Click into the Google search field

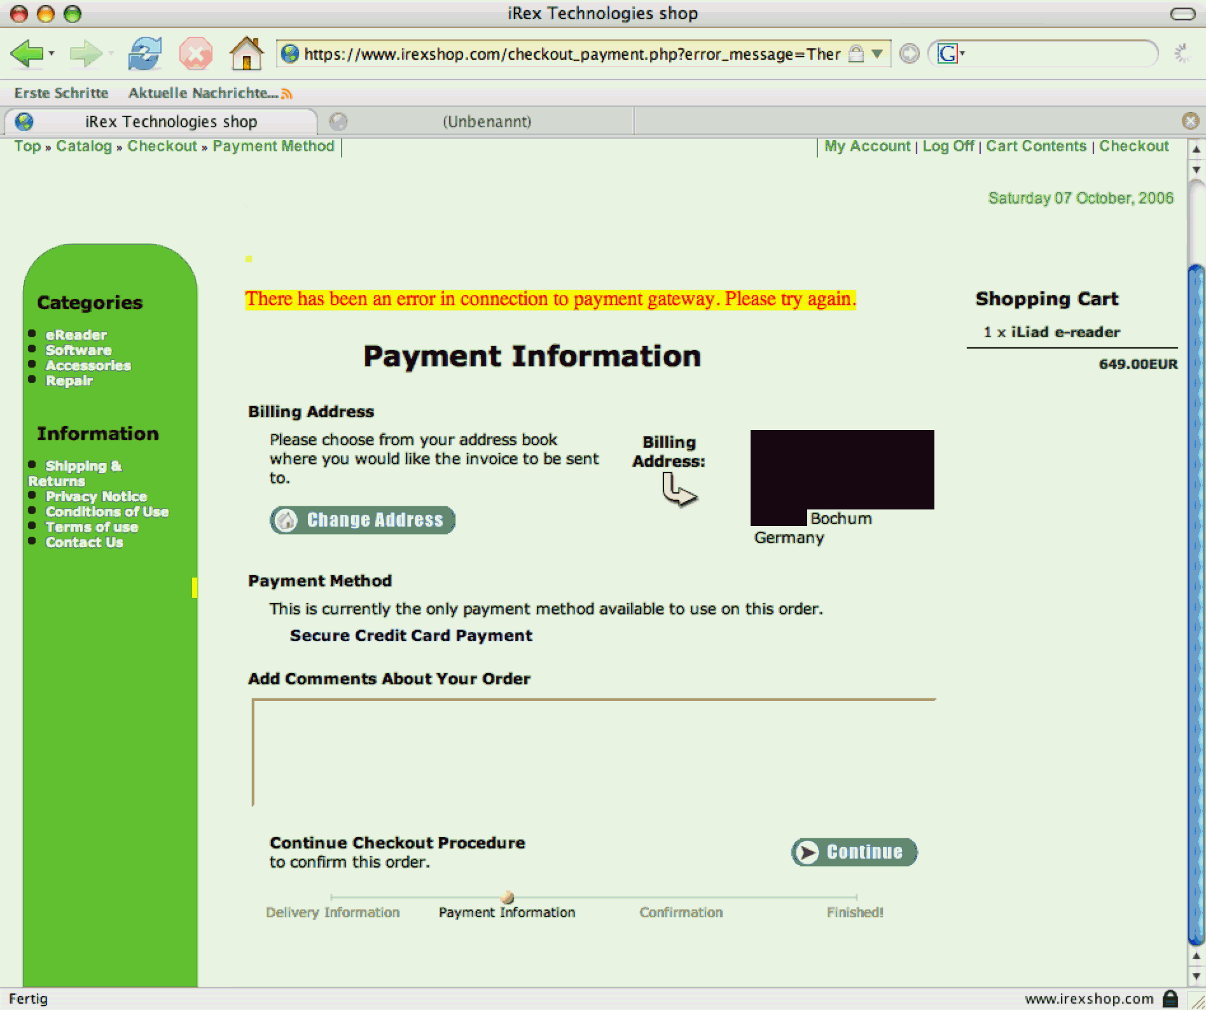[1058, 54]
